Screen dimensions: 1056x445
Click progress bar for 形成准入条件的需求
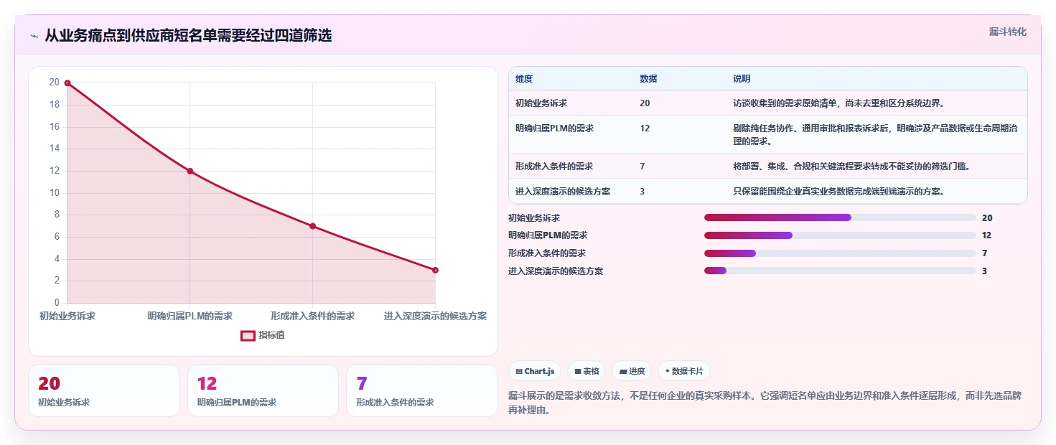(840, 253)
